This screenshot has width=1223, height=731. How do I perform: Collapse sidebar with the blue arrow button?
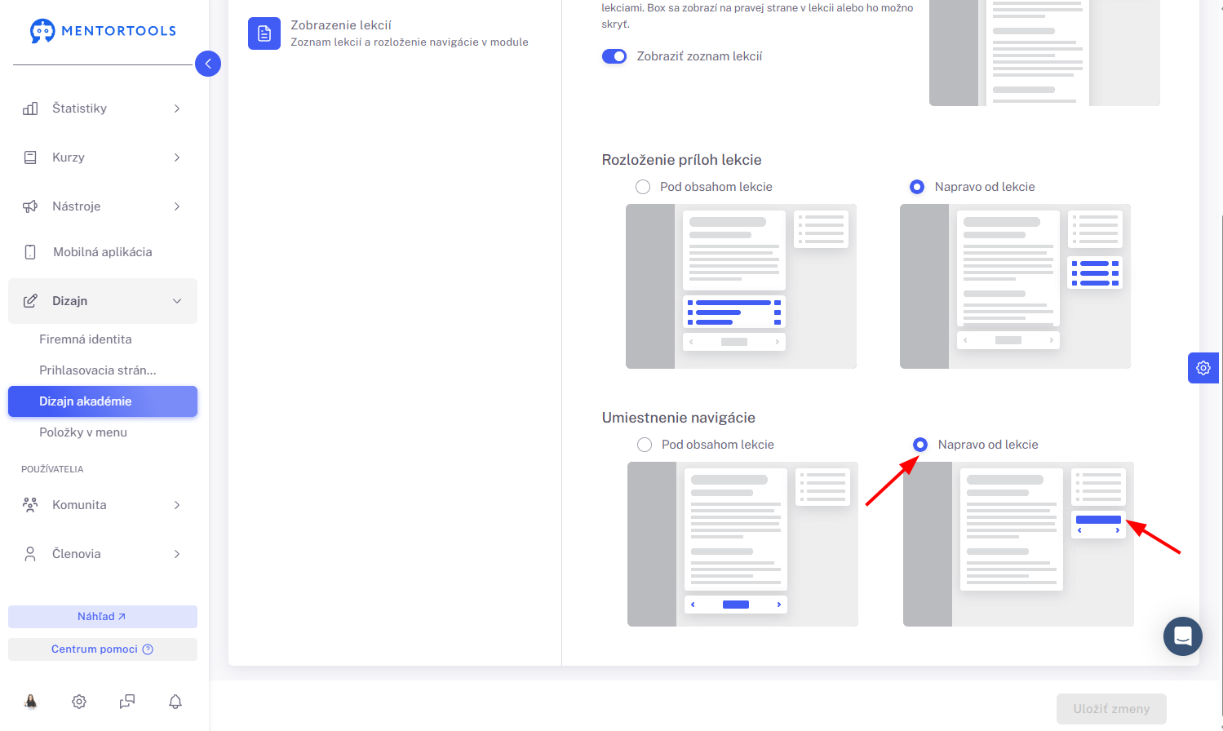click(x=208, y=64)
